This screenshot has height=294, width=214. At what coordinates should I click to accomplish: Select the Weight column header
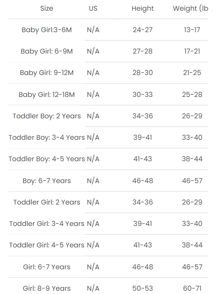click(191, 8)
